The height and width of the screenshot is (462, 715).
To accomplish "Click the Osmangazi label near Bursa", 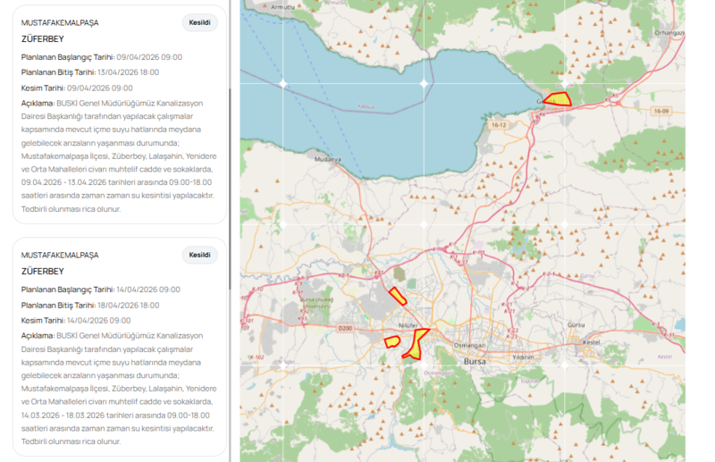I will click(x=469, y=345).
